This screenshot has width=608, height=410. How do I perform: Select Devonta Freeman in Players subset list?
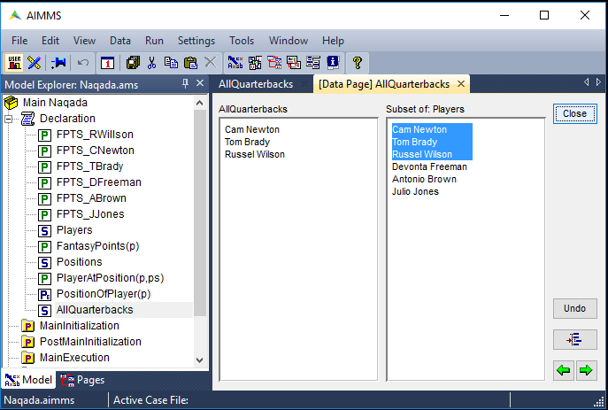coord(429,166)
